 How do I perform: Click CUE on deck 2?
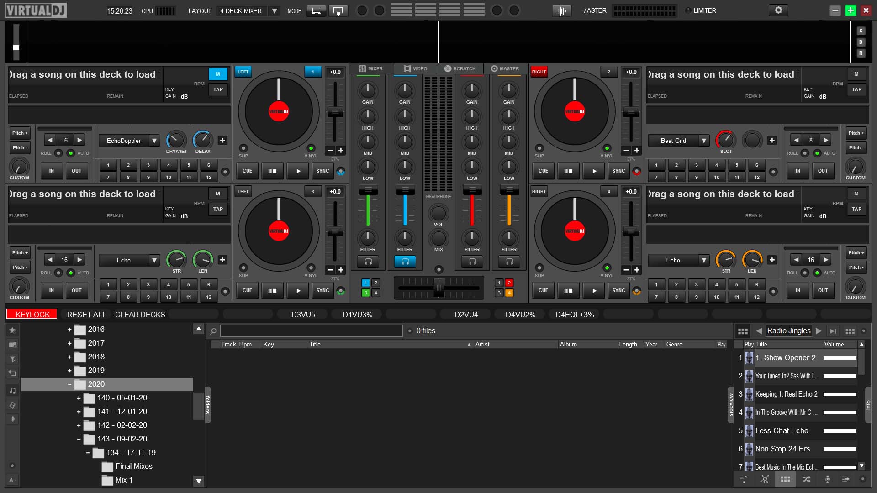point(543,171)
